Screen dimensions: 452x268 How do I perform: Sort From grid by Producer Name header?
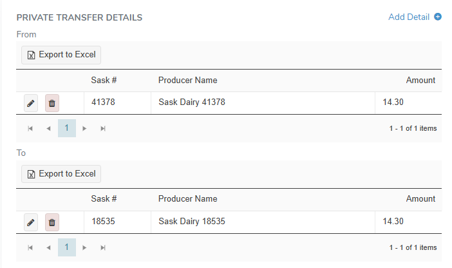[x=187, y=81]
